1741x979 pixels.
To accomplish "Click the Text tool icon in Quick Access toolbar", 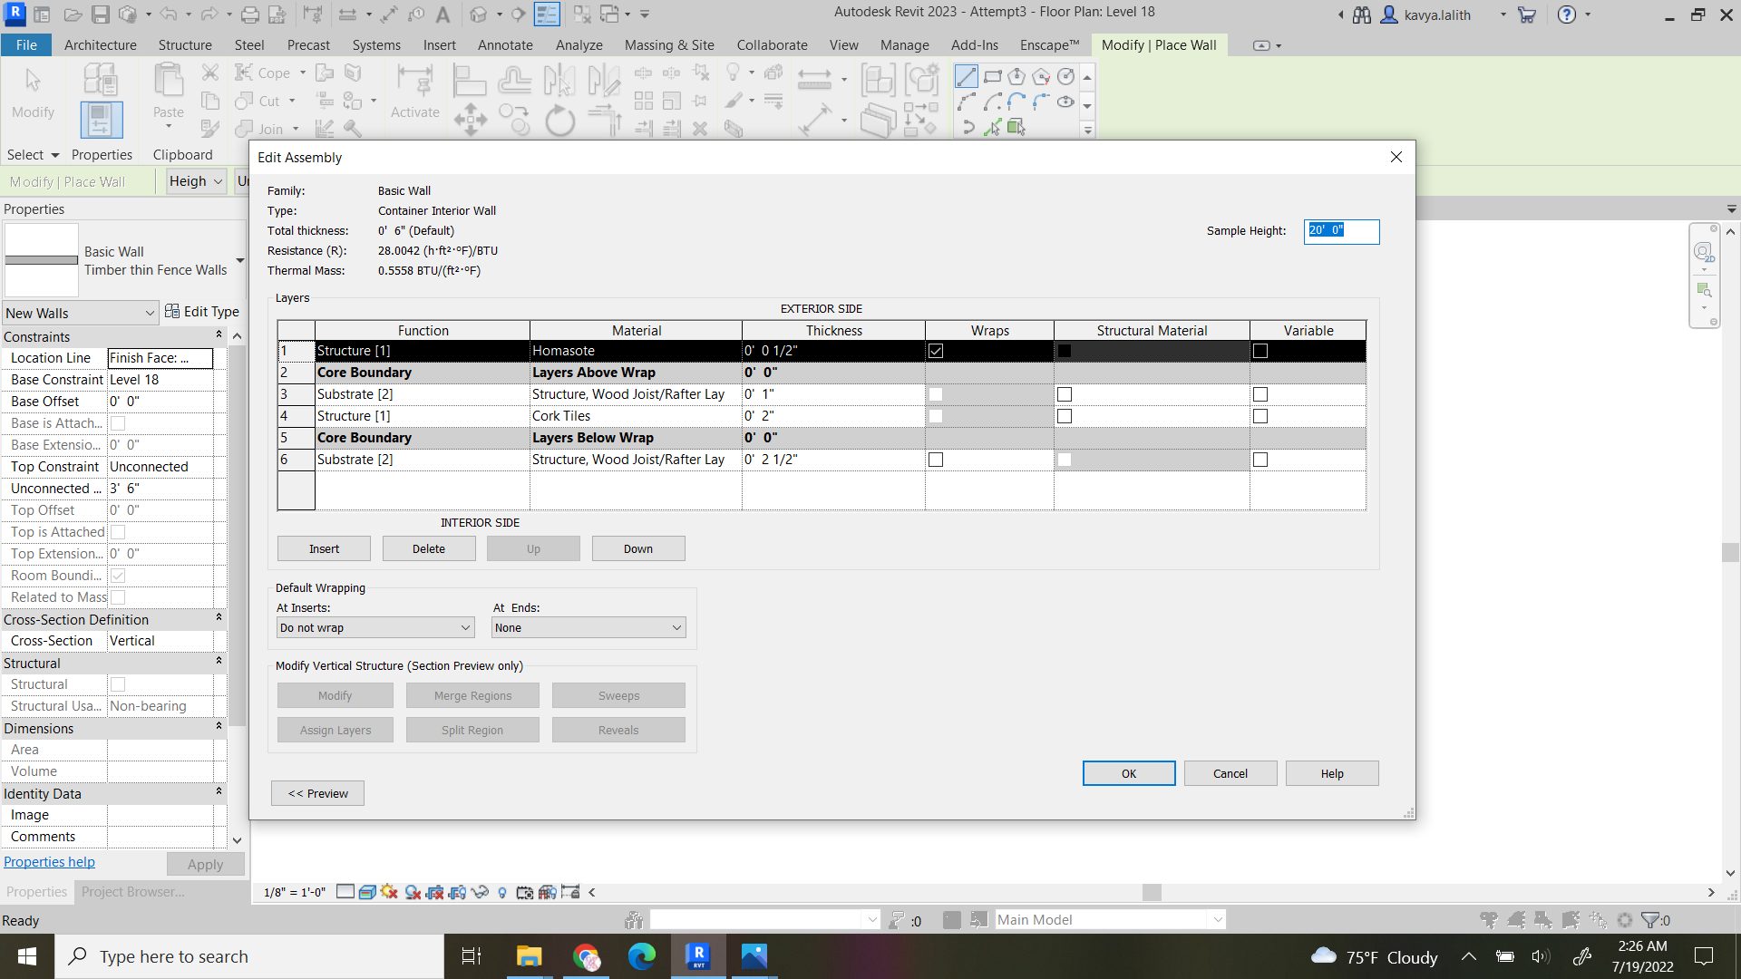I will pyautogui.click(x=443, y=15).
